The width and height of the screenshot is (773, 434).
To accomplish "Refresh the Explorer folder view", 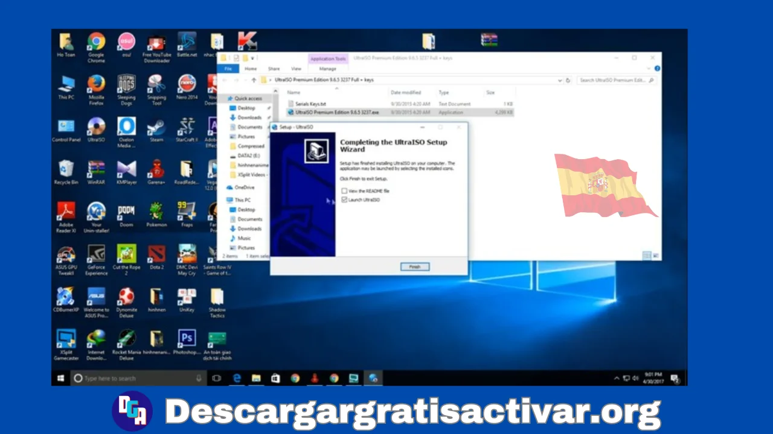I will point(569,80).
